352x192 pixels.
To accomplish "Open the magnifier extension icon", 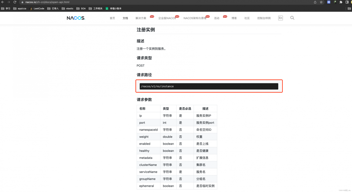I will [x=335, y=2].
